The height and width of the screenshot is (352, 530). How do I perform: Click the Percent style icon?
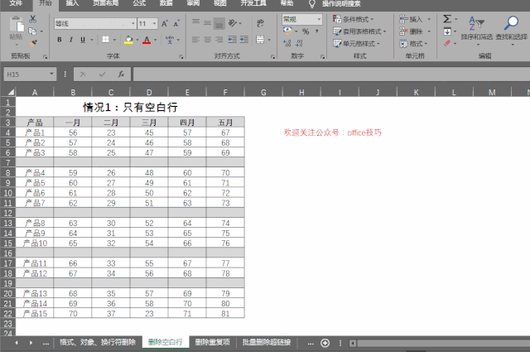[x=306, y=31]
